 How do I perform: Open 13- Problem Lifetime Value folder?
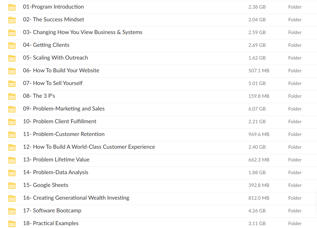click(56, 160)
